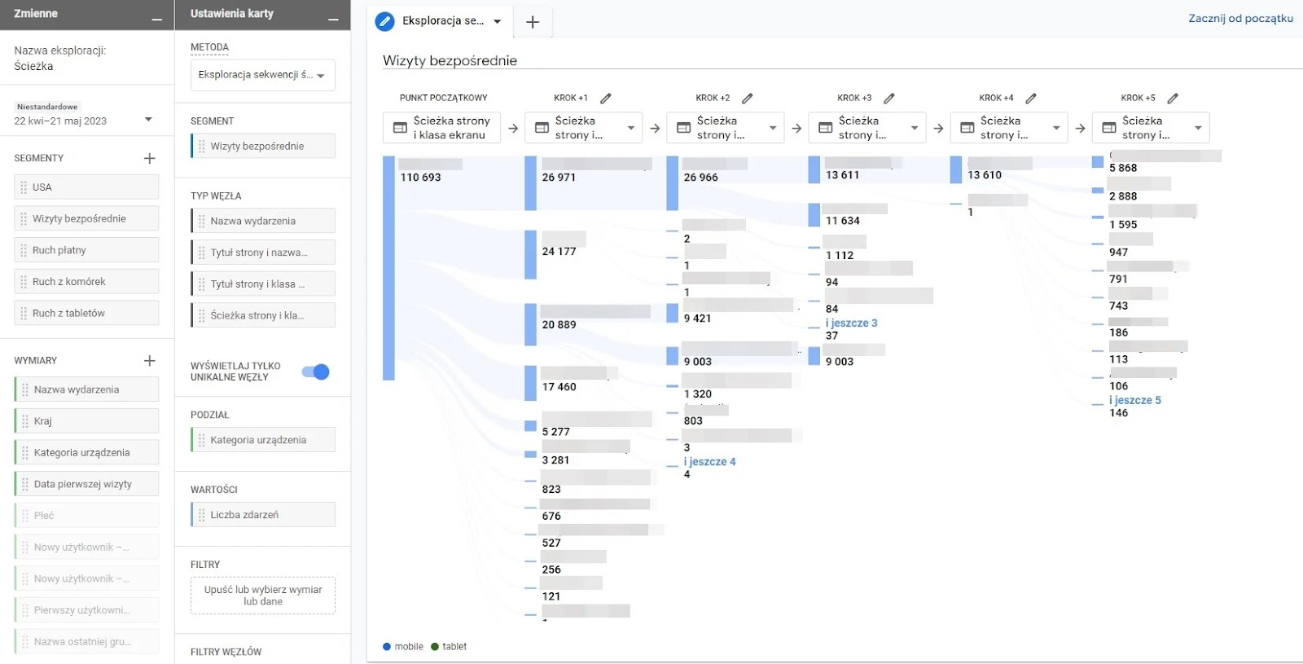Edit KROK +2 step with pencil

point(748,98)
